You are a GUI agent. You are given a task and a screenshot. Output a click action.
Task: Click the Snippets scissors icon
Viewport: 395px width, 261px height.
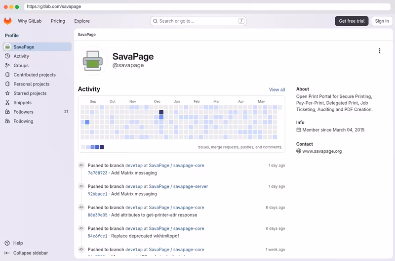click(7, 102)
